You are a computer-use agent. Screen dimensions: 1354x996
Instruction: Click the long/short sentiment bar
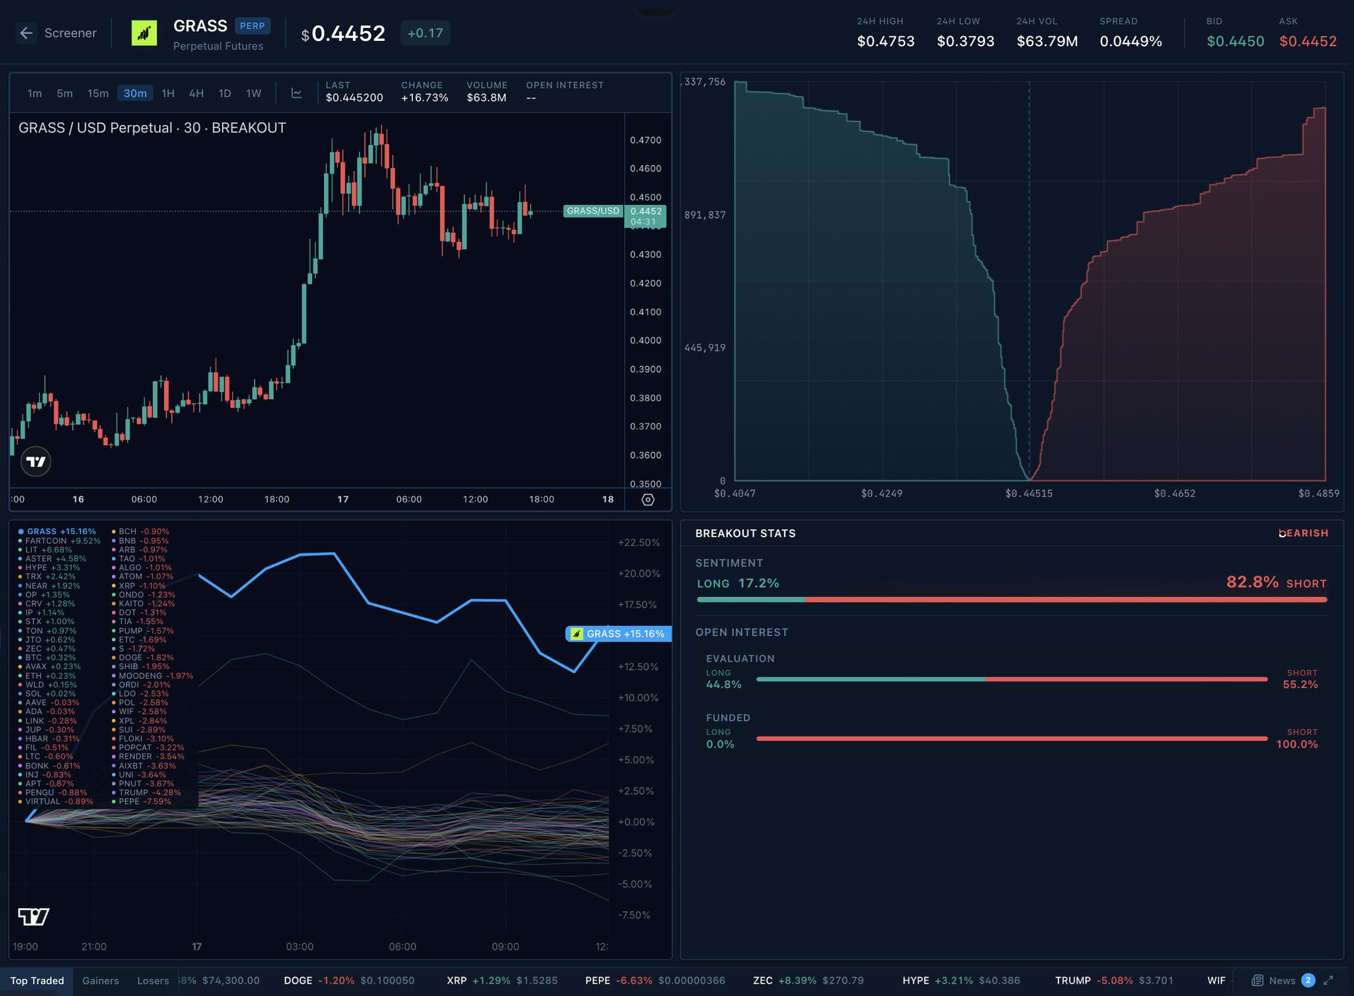[1012, 599]
